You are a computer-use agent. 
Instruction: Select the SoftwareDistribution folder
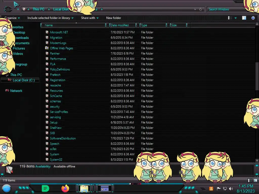point(63,138)
